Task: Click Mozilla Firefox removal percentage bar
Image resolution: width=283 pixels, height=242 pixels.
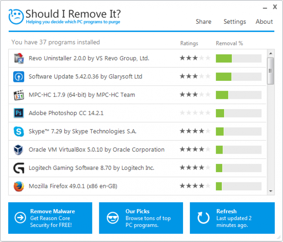Action: [x=238, y=186]
